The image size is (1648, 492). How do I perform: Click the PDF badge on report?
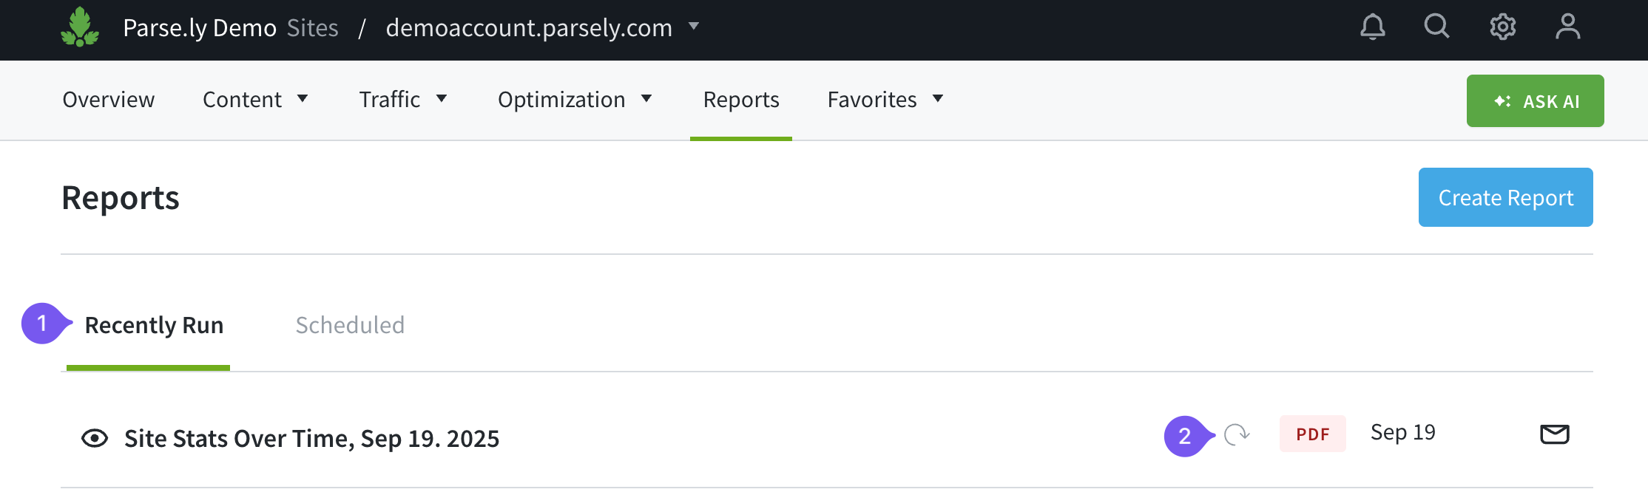click(x=1312, y=434)
